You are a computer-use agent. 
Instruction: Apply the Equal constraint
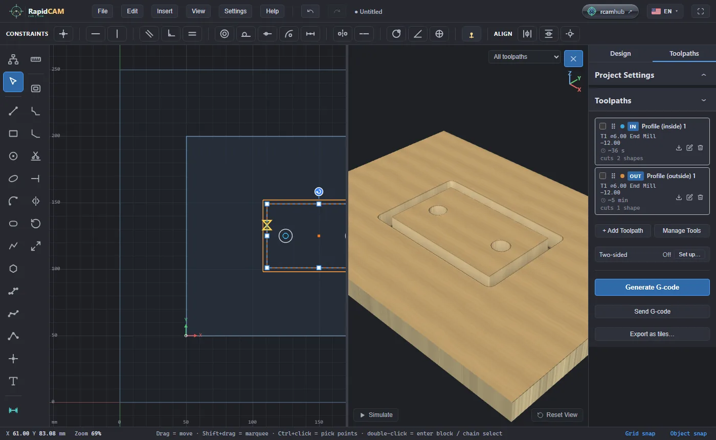click(x=192, y=34)
